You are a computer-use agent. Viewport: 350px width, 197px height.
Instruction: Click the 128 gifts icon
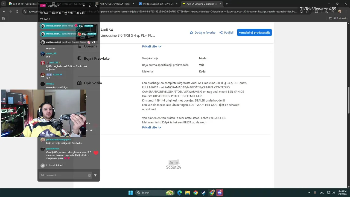66,13
